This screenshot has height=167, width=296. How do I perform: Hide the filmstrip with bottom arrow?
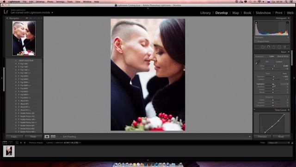click(148, 160)
